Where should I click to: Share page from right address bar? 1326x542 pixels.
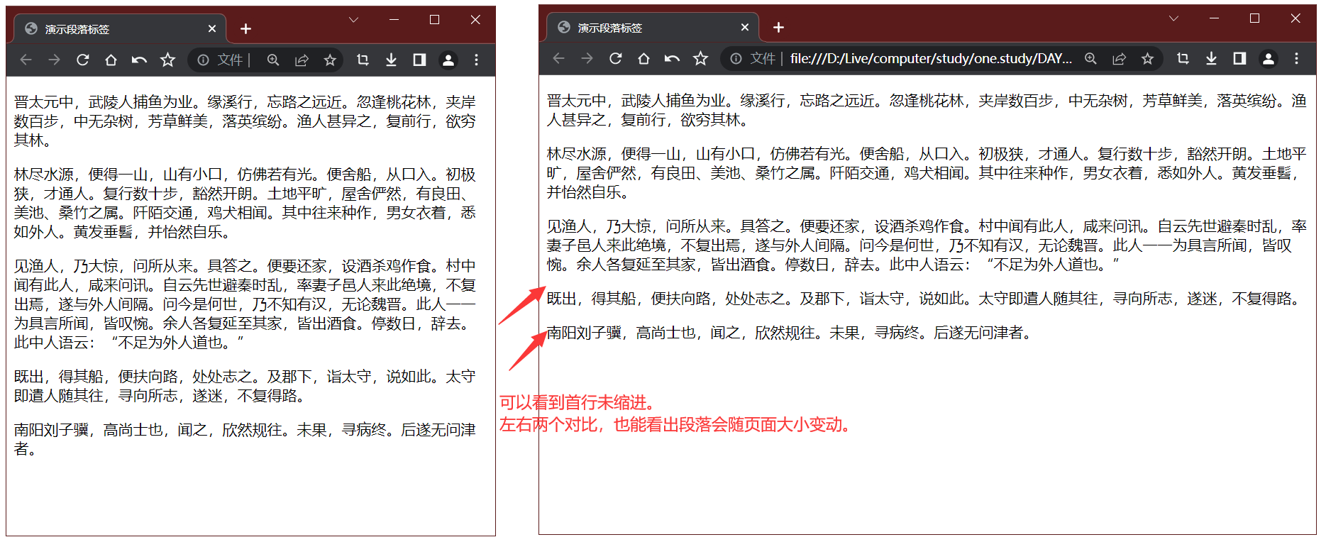coord(1119,59)
